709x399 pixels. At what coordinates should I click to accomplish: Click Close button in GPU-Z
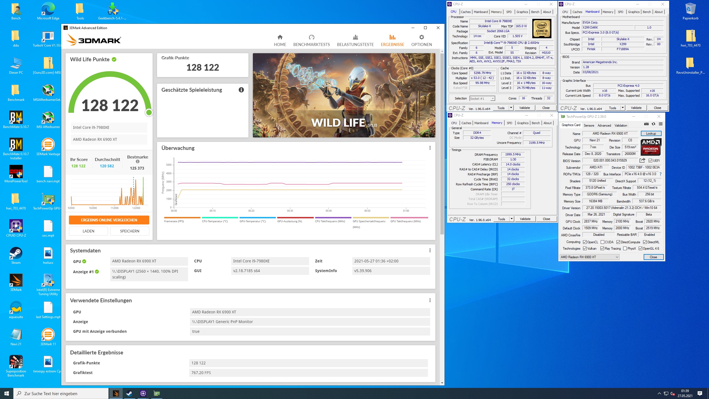coord(653,257)
